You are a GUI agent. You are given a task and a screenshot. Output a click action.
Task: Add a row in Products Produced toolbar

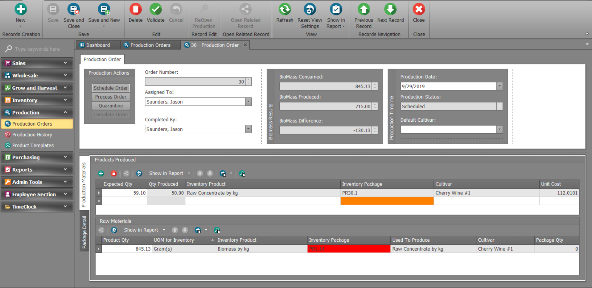point(101,173)
